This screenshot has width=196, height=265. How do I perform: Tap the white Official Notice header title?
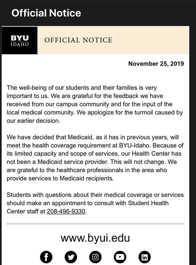(46, 13)
